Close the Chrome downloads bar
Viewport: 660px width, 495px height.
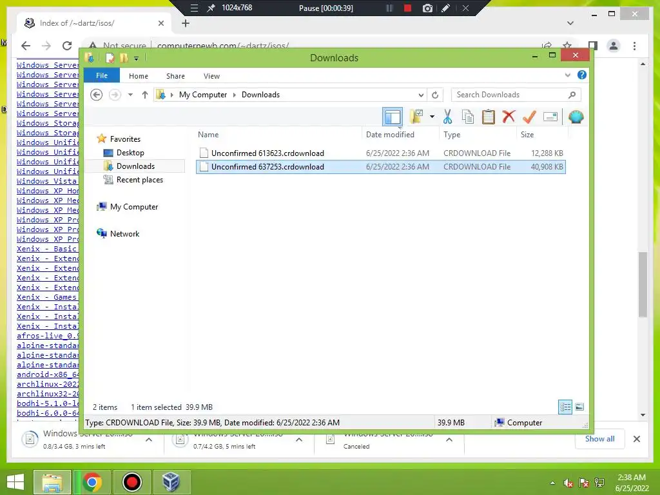[x=637, y=439]
